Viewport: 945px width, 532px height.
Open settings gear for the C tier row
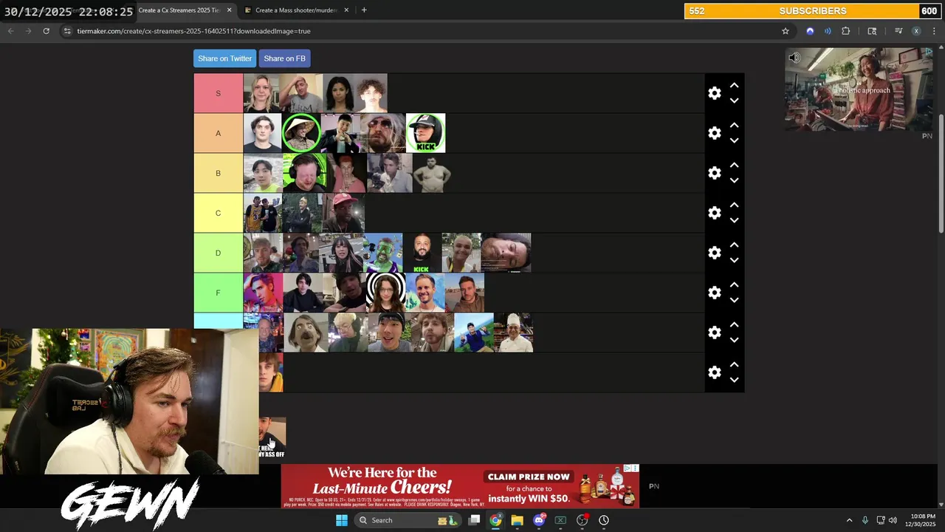[714, 213]
